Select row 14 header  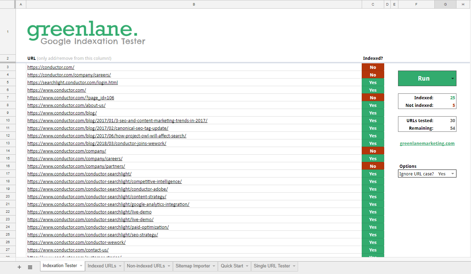tap(8, 151)
